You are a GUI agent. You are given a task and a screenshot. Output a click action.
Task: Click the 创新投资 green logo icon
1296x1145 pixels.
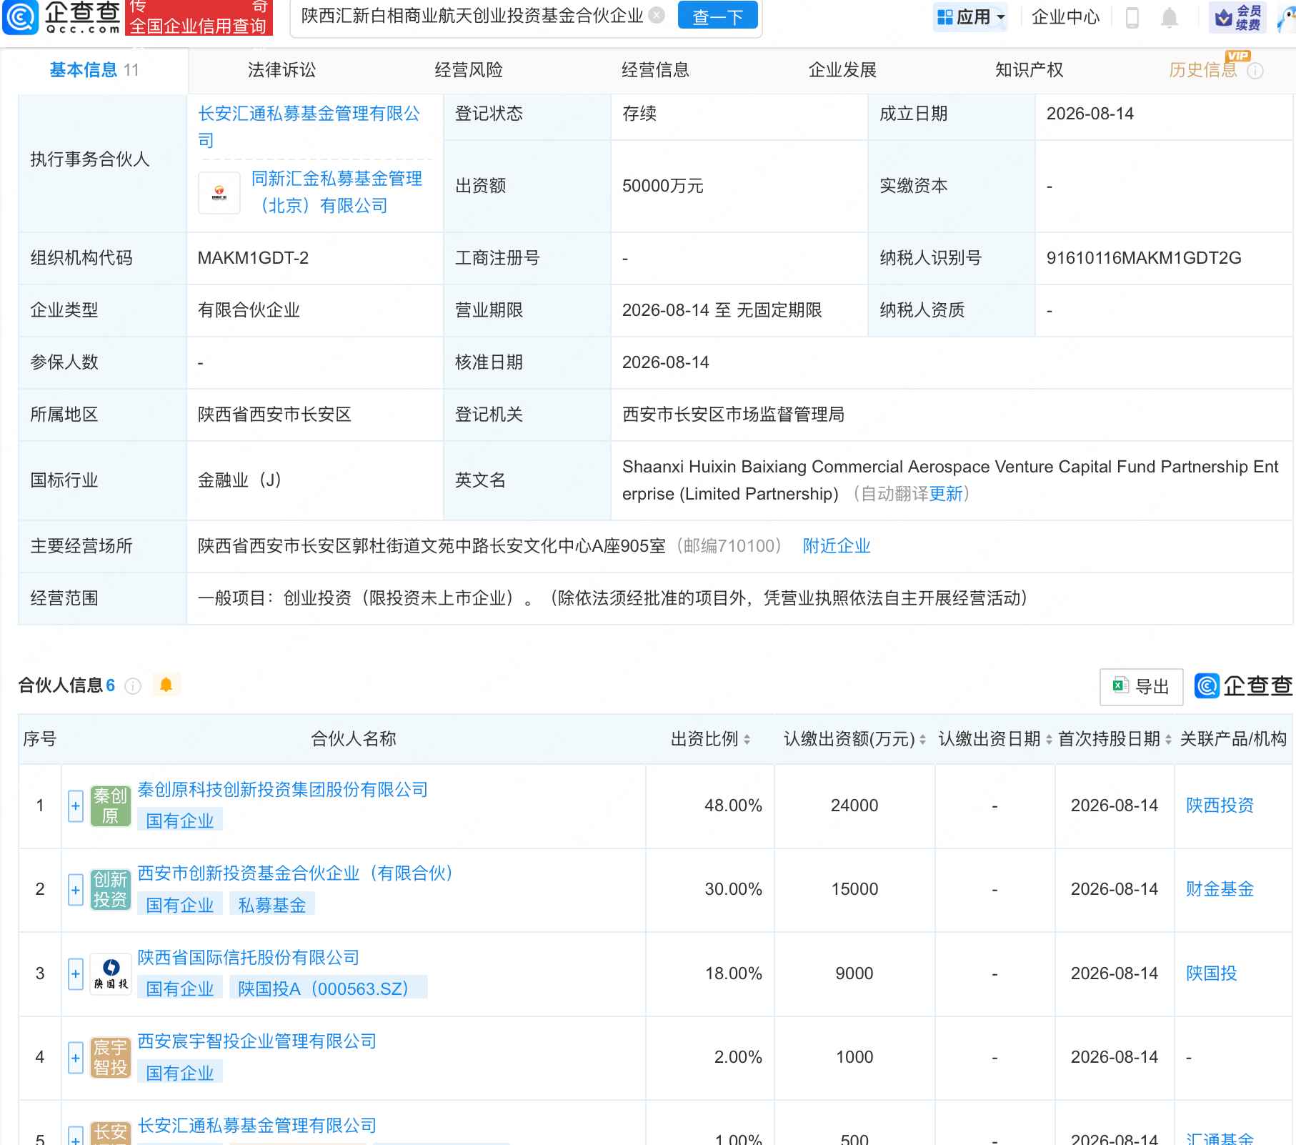[111, 890]
